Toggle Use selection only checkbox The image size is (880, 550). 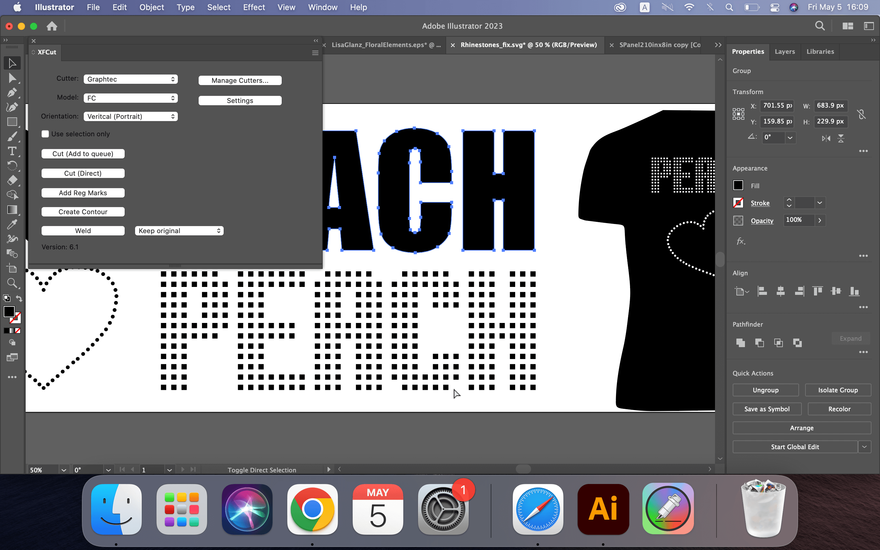coord(44,134)
